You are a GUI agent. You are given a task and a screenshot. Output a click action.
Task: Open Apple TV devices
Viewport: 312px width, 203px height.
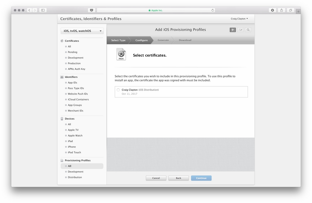tap(73, 130)
